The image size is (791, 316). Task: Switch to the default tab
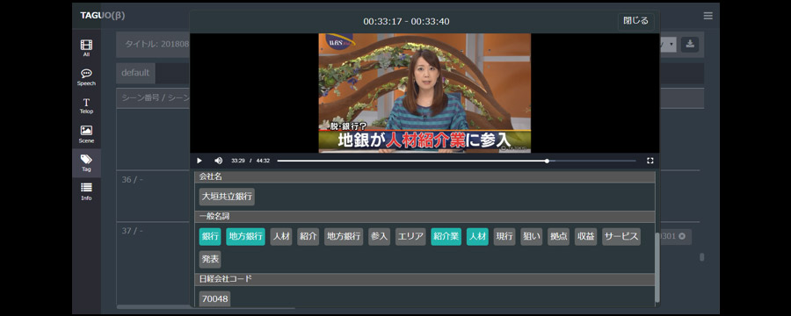click(135, 73)
